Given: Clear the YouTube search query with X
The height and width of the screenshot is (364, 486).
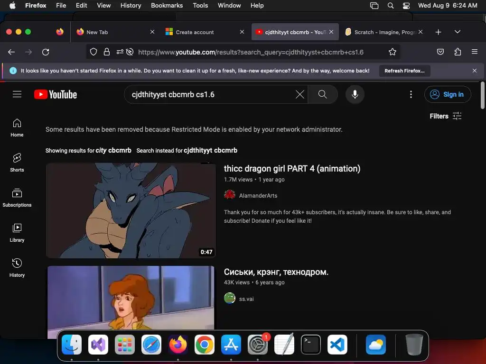Looking at the screenshot, I should [x=300, y=94].
